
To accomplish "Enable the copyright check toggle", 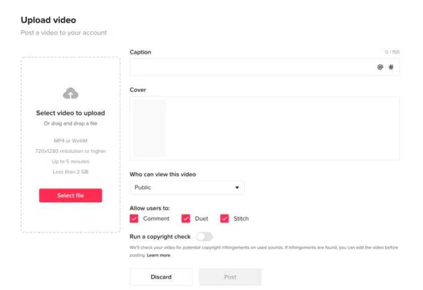I will click(205, 237).
